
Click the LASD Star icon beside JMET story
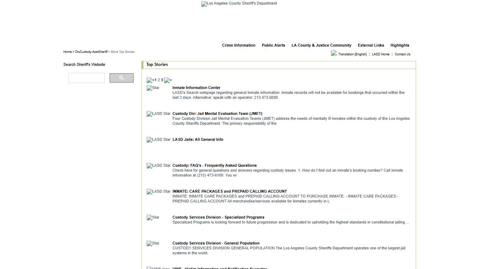[158, 114]
